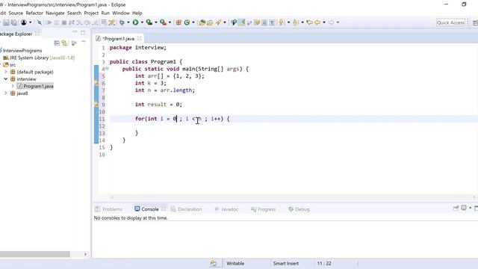
Task: Minimize the Package Explorer panel
Action: [x=75, y=32]
